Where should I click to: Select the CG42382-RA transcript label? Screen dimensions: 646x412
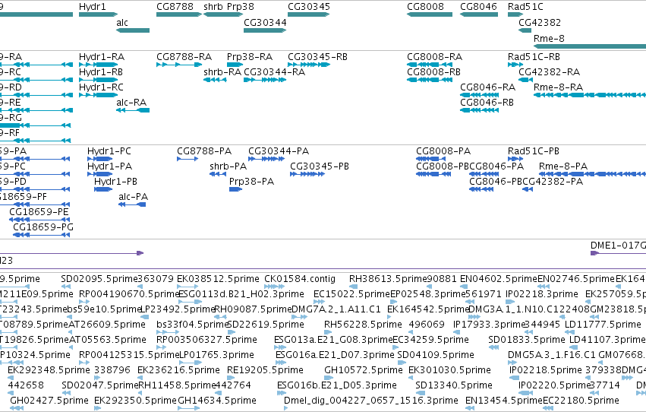coord(549,71)
